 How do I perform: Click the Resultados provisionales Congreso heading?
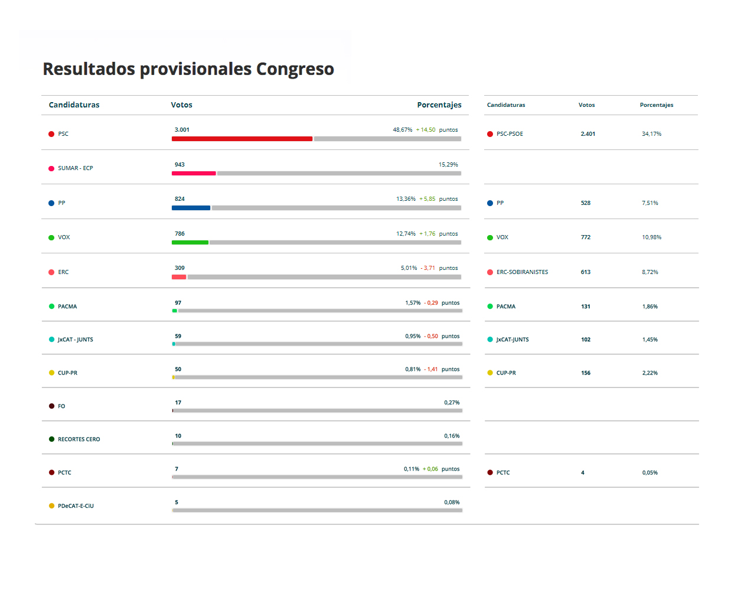tap(188, 69)
